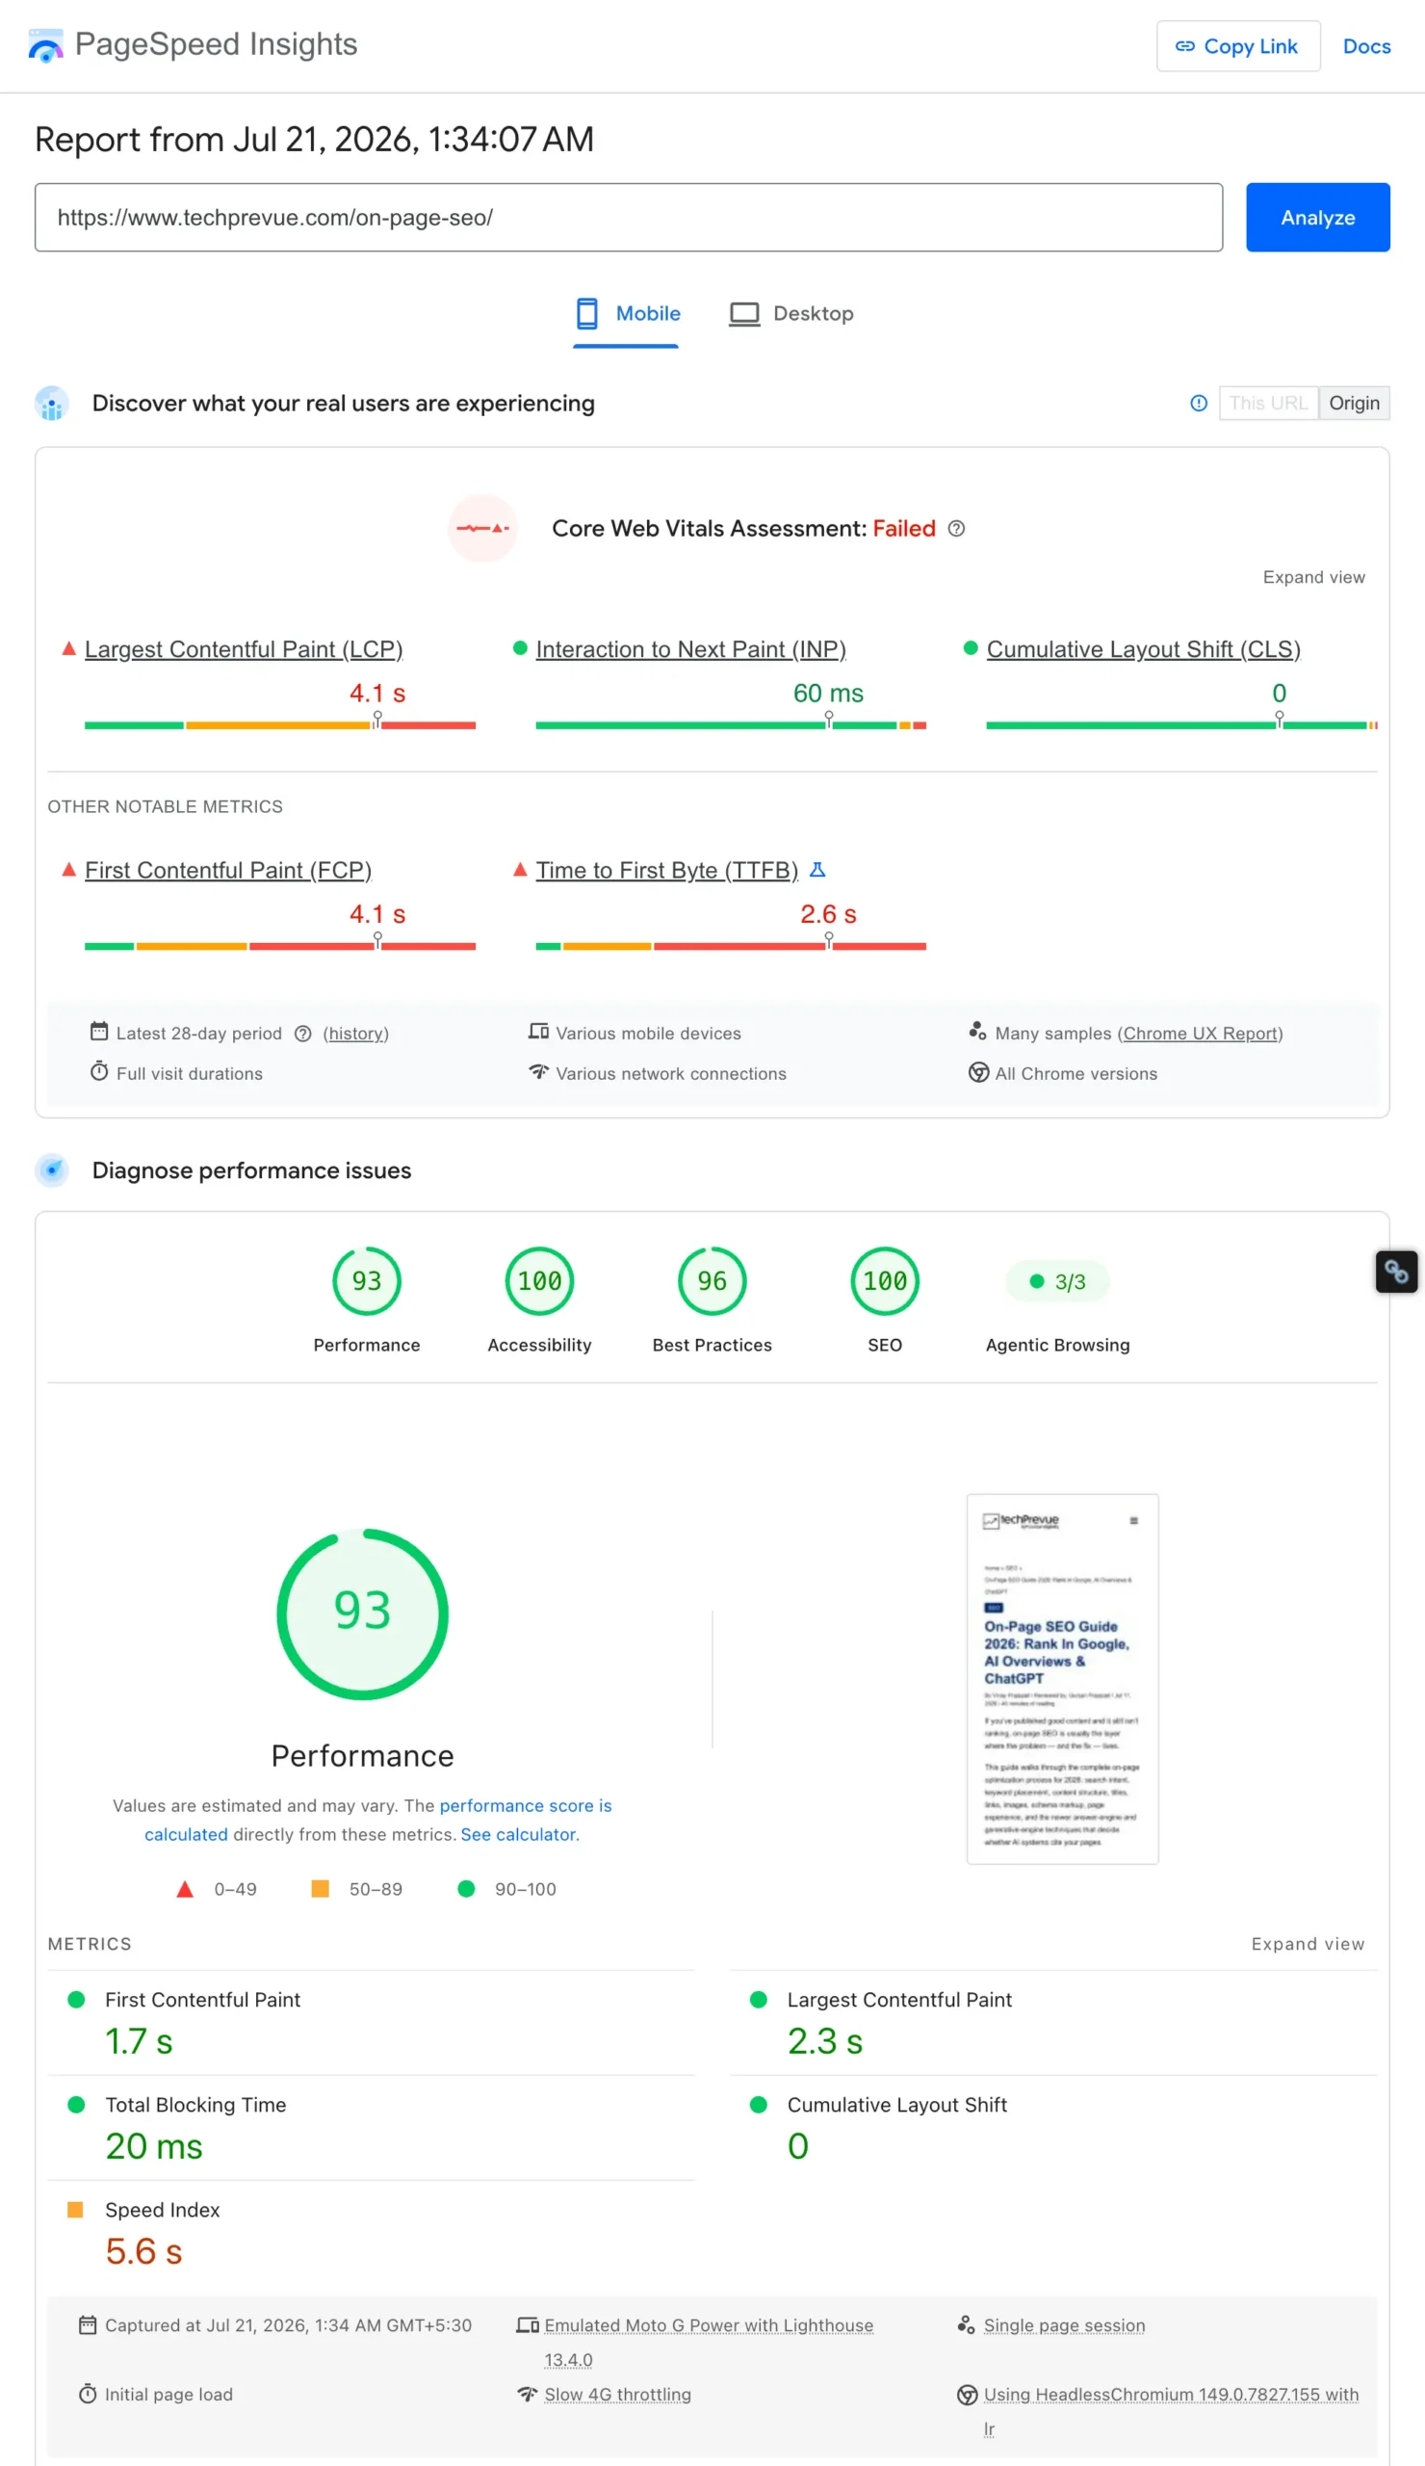The height and width of the screenshot is (2466, 1425).
Task: Expand view of the Metrics section
Action: (1308, 1945)
